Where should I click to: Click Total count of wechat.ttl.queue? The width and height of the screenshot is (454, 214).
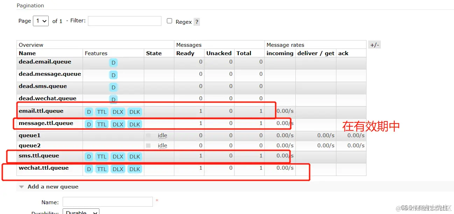click(x=261, y=168)
